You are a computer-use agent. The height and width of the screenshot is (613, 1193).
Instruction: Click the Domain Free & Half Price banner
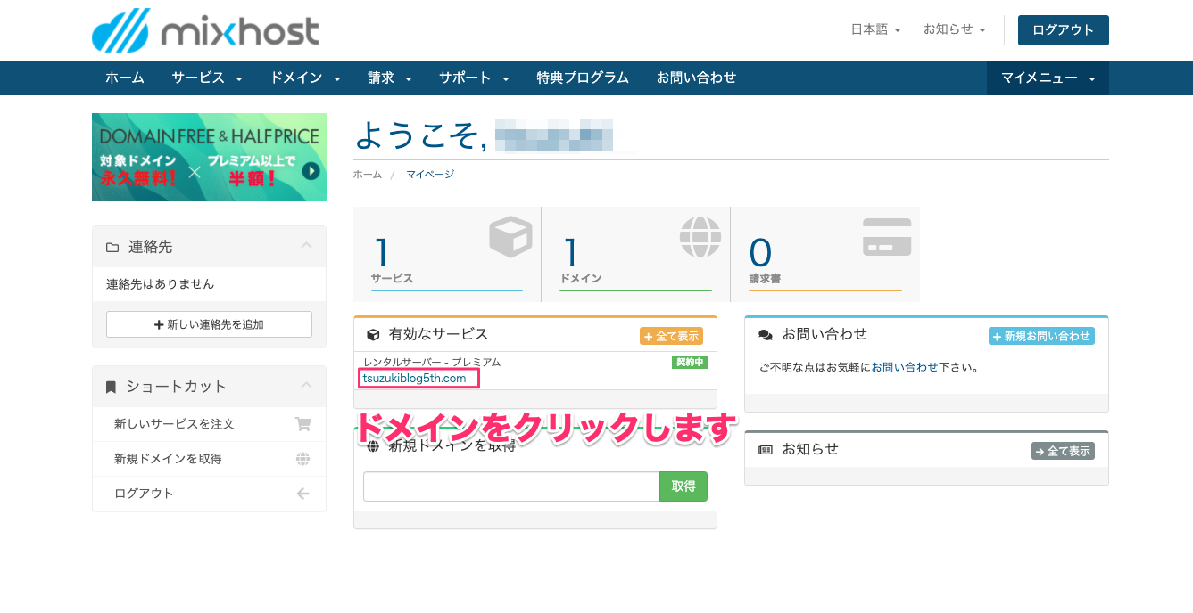click(x=209, y=157)
